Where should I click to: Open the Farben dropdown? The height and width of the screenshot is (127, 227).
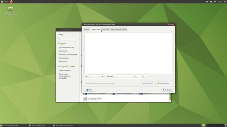click(x=125, y=76)
